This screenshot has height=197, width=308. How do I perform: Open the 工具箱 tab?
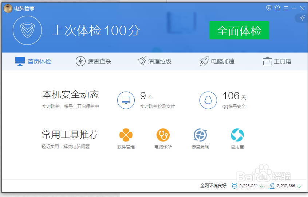(x=277, y=61)
